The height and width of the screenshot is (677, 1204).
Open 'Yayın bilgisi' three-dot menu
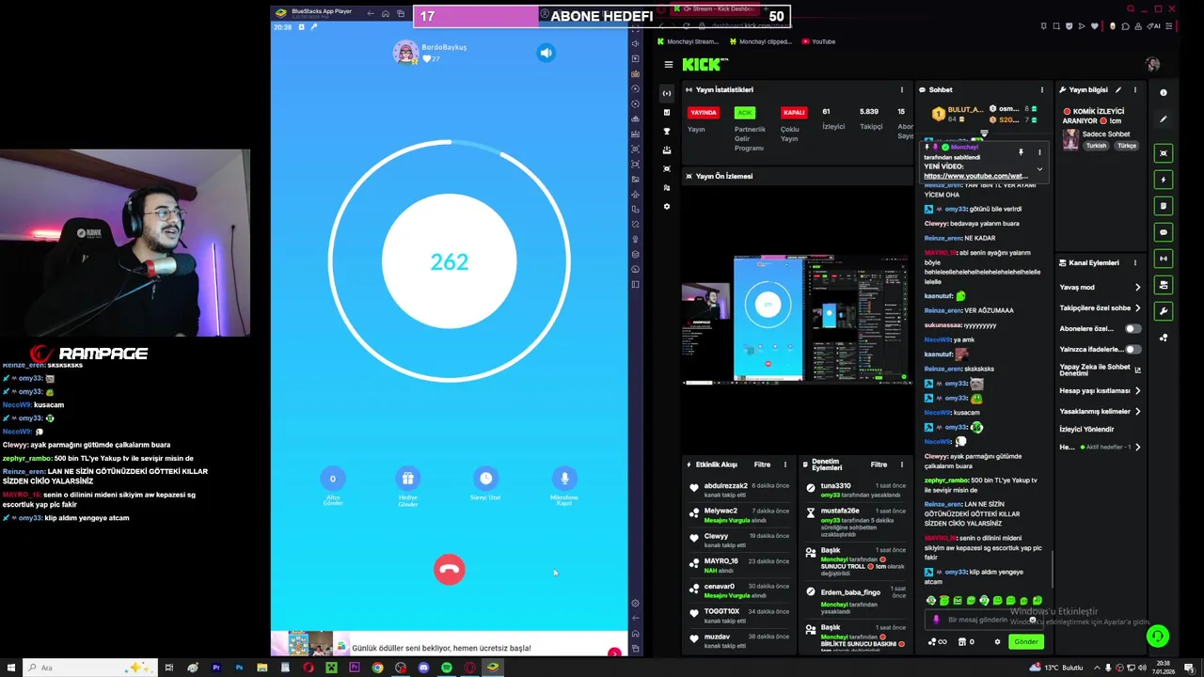tap(1135, 90)
